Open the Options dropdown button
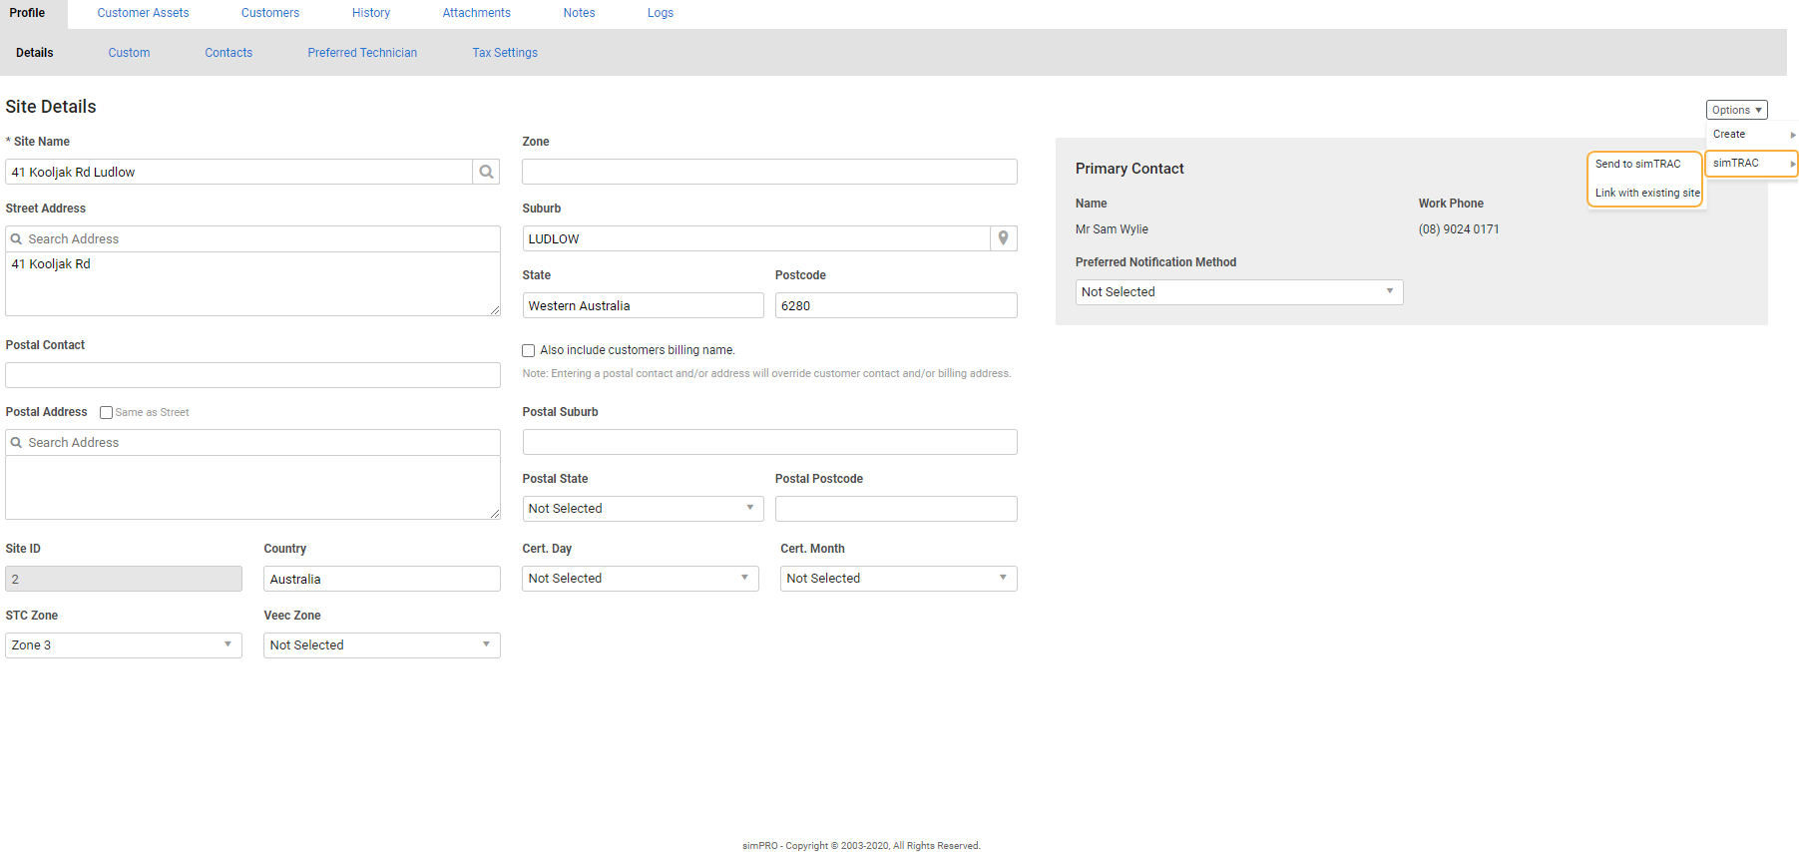1799x852 pixels. (1737, 110)
